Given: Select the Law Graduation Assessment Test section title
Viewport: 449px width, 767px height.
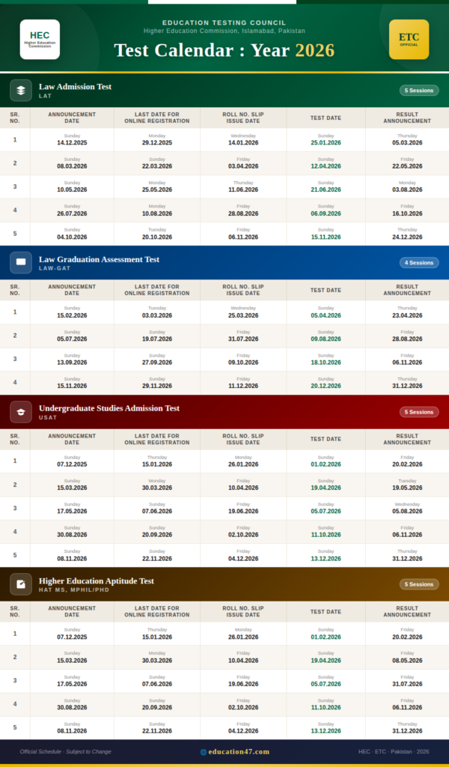Looking at the screenshot, I should click(x=100, y=259).
